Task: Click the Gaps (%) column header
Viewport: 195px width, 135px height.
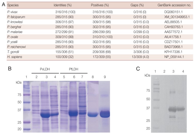Action: pos(137,5)
